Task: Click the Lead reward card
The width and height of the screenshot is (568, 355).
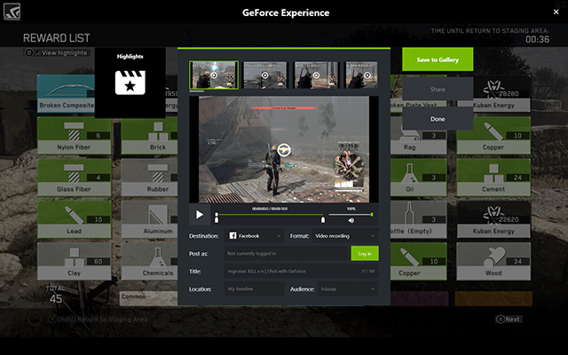Action: [x=75, y=219]
